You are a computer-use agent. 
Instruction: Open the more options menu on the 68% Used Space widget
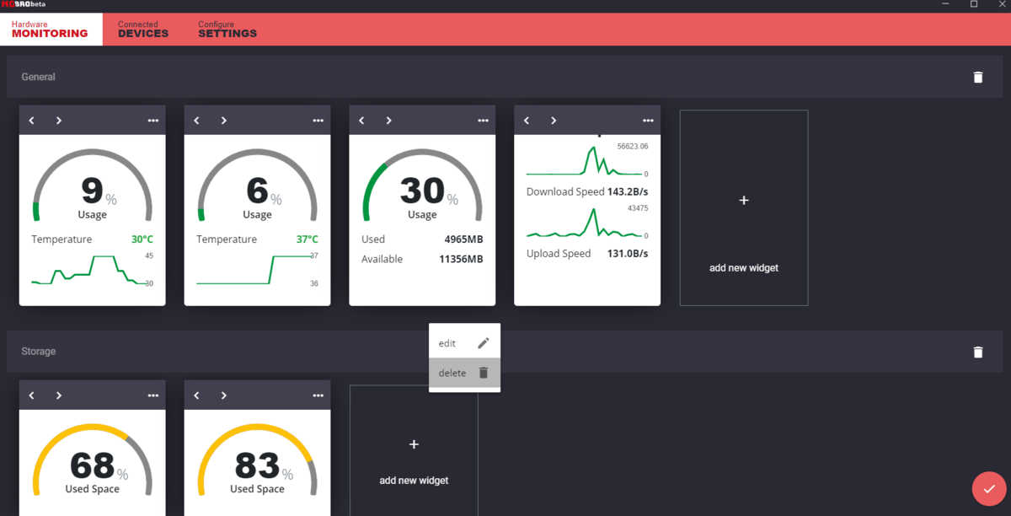point(153,395)
